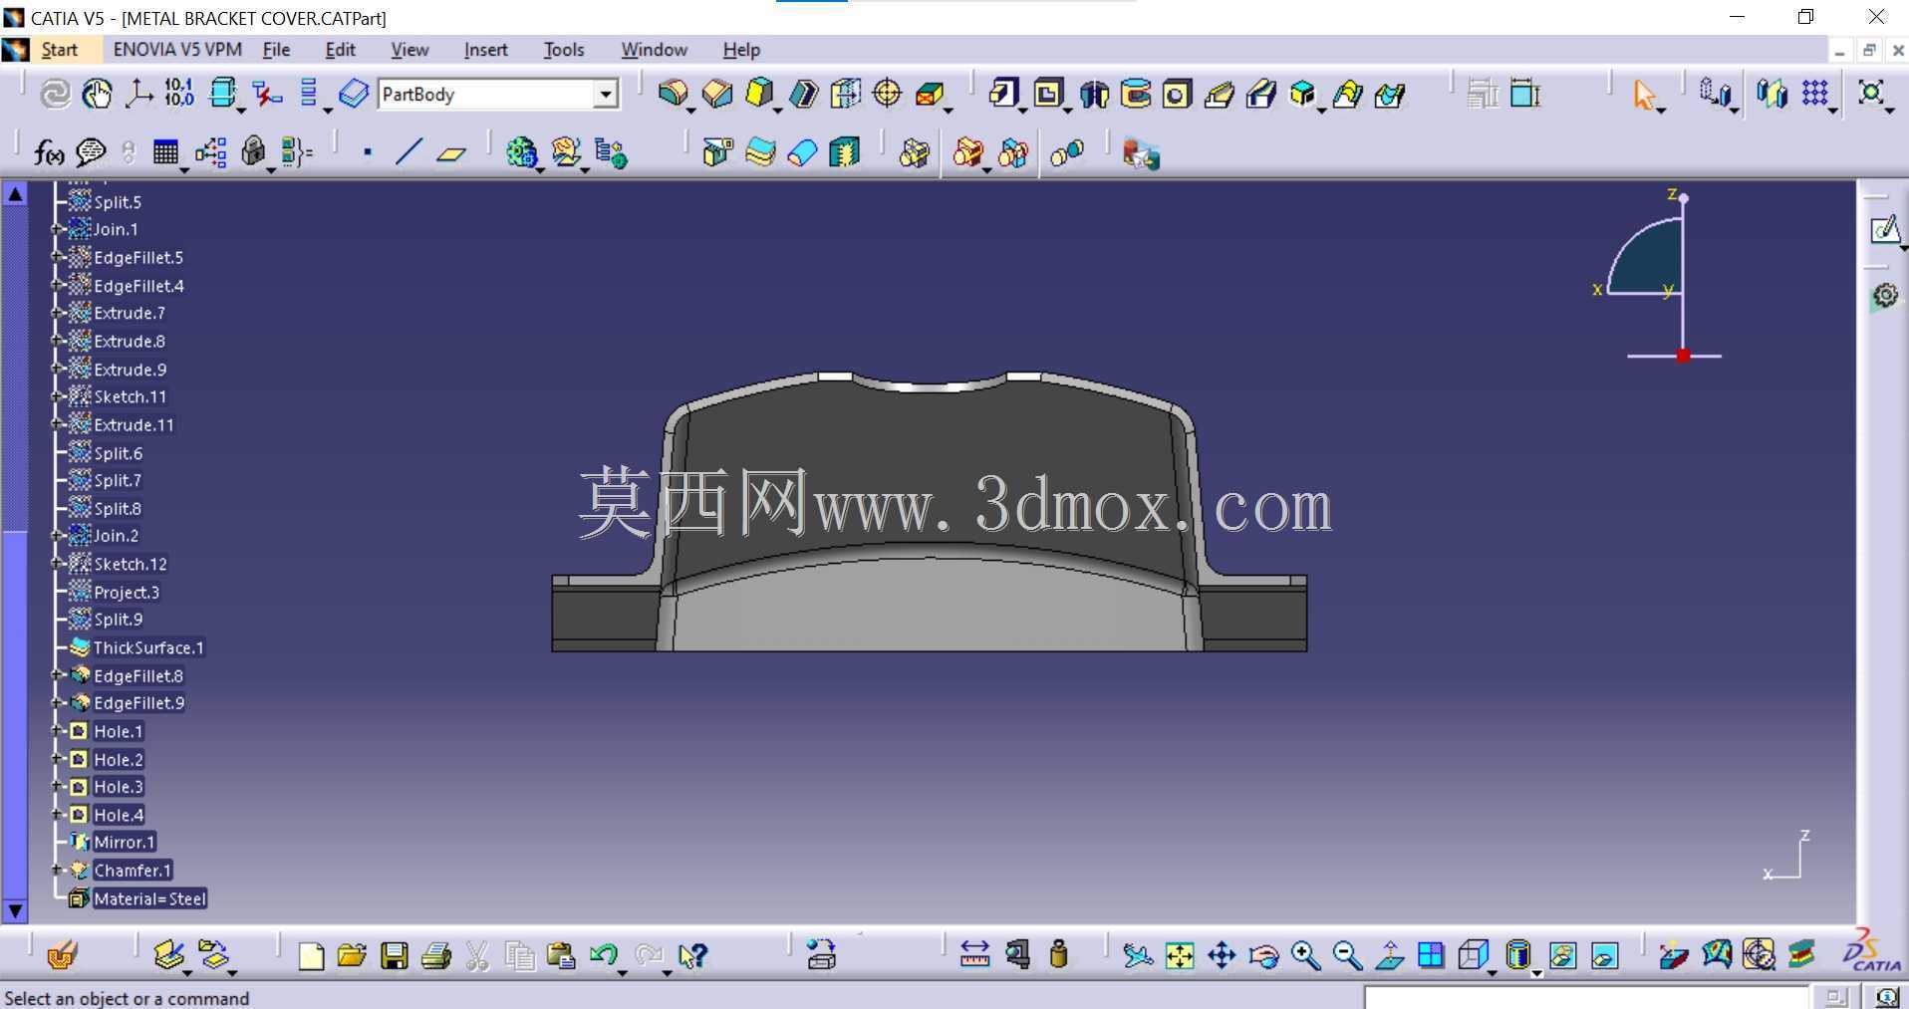The image size is (1909, 1009).
Task: Click the Select arrow tool
Action: [x=1643, y=95]
